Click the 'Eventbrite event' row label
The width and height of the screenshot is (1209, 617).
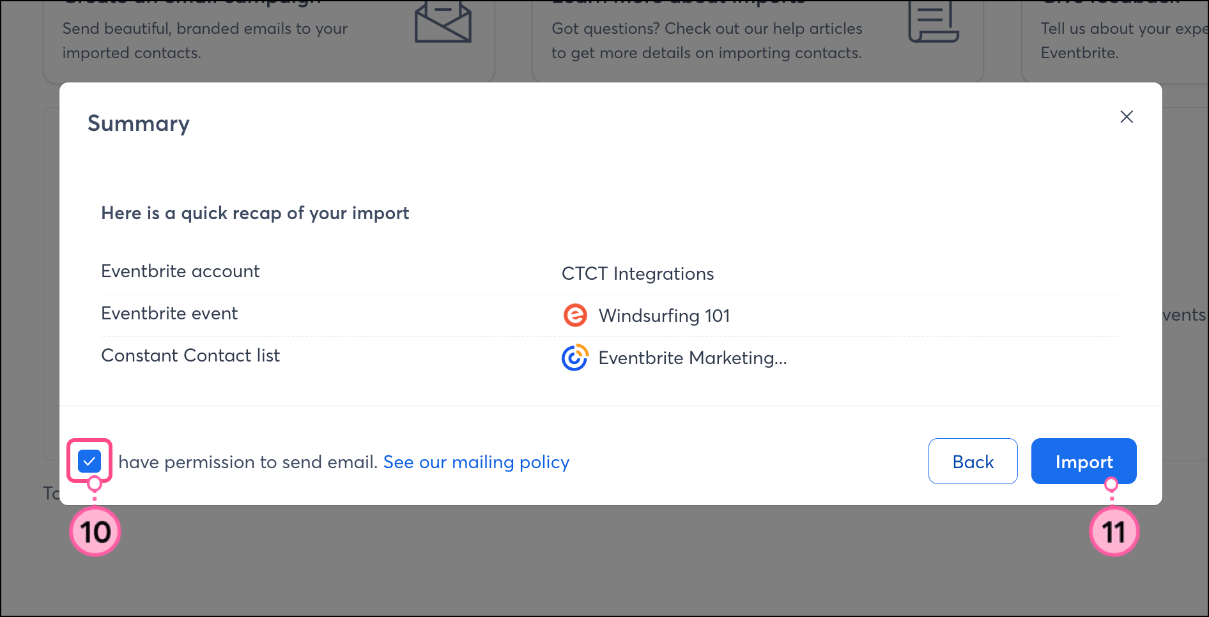pos(169,313)
